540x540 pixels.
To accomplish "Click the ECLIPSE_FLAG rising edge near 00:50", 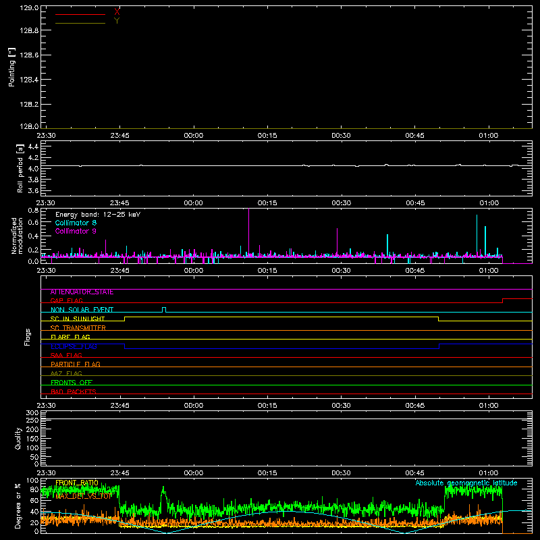I will (439, 346).
